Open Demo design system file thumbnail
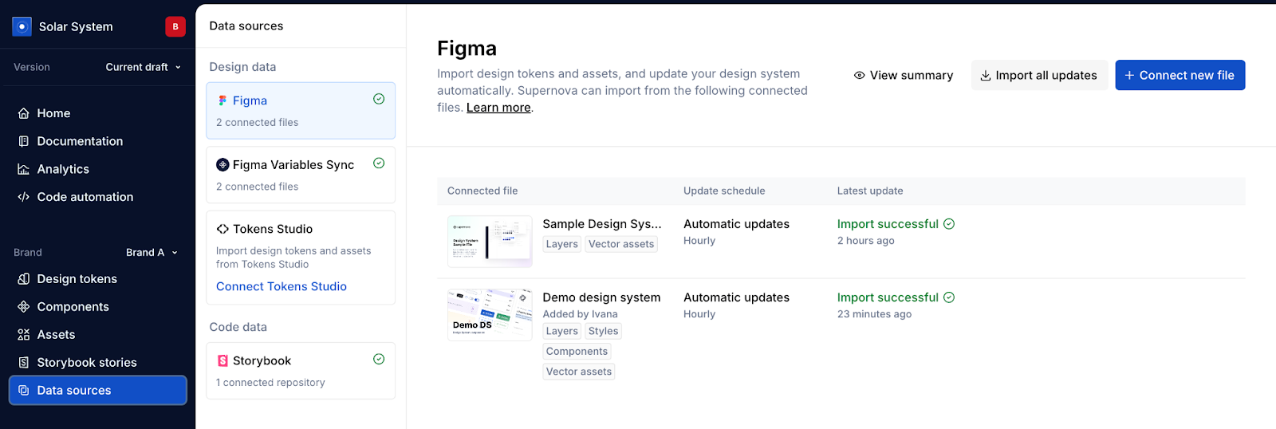The height and width of the screenshot is (429, 1276). (x=490, y=315)
